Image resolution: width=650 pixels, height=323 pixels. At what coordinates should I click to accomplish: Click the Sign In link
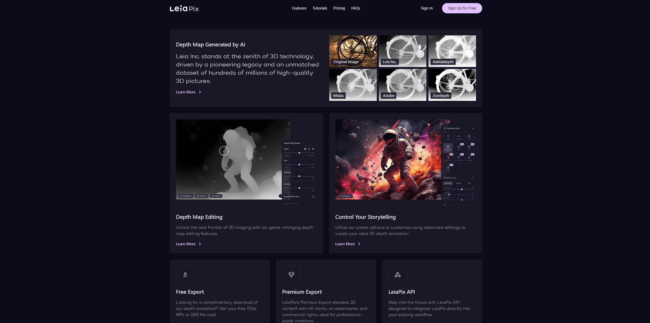[x=427, y=8]
